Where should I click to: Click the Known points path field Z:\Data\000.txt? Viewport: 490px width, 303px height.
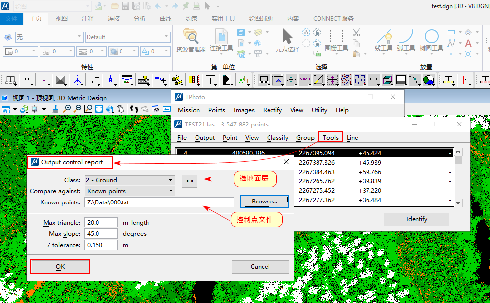coord(159,202)
